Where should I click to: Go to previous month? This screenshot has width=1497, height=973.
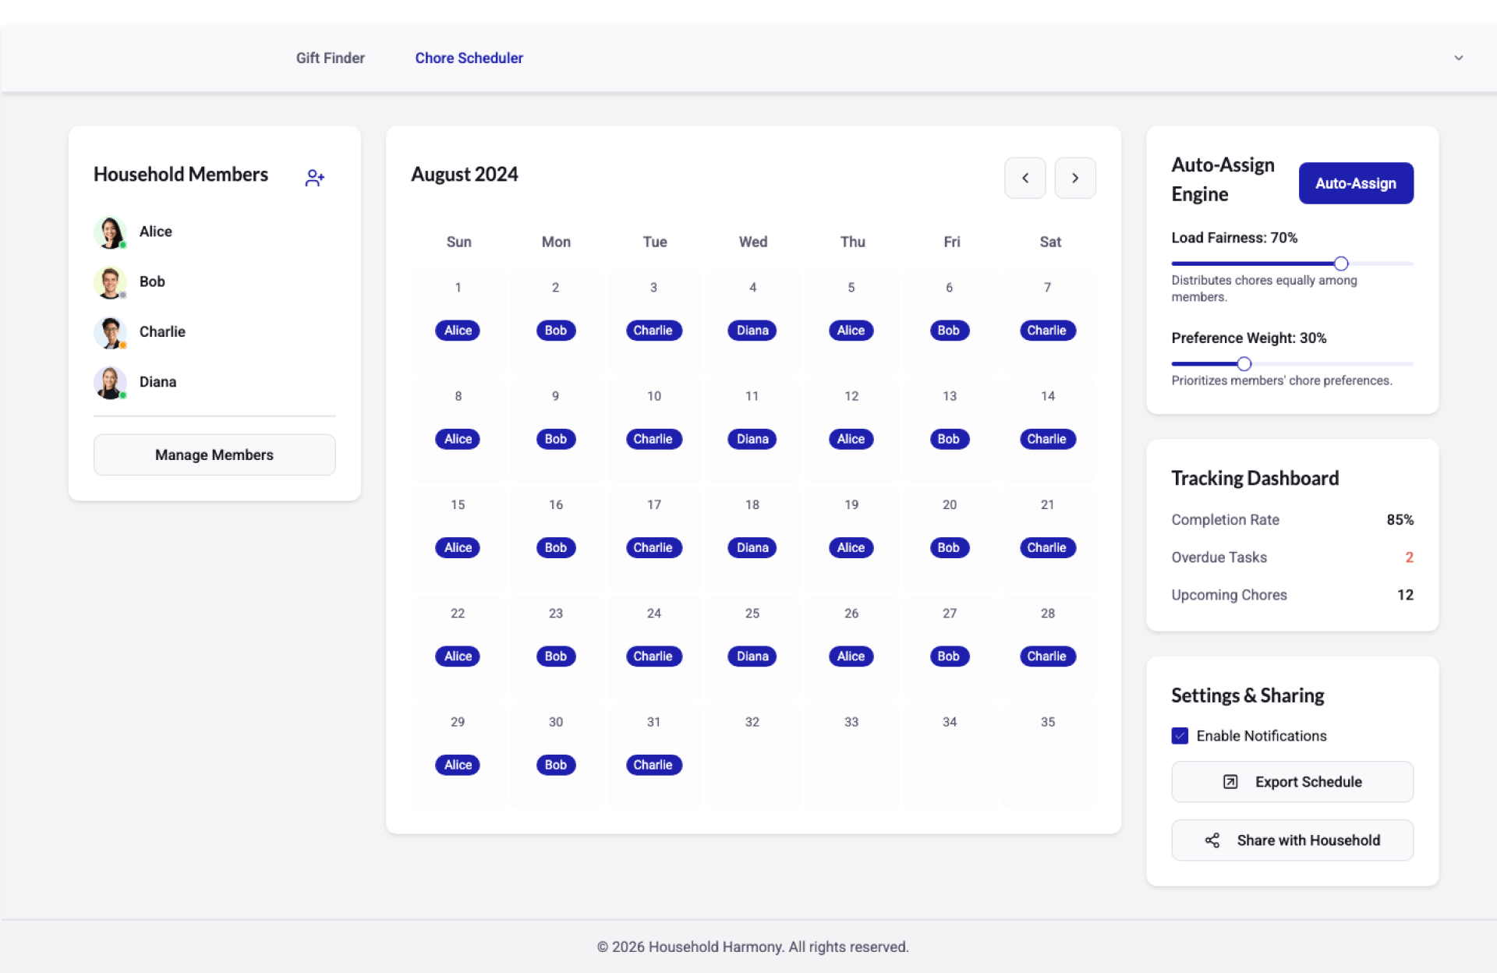tap(1025, 178)
